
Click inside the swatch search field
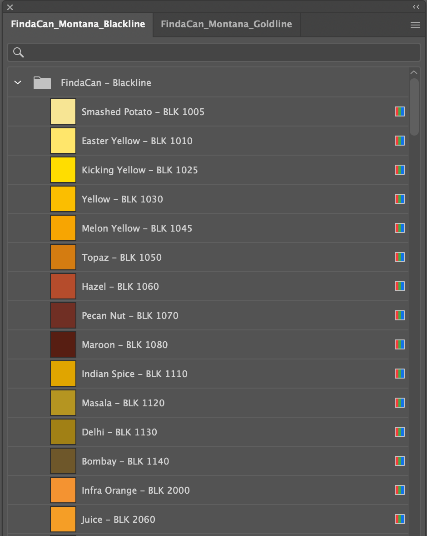coord(218,52)
